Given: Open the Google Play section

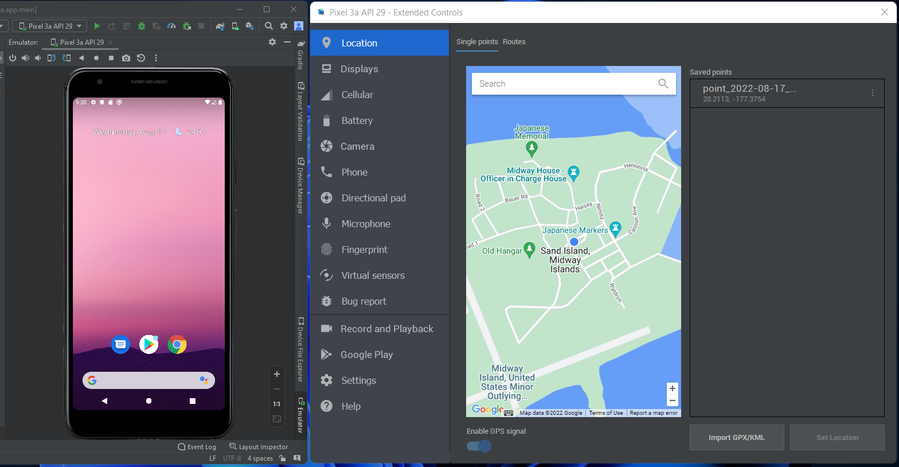Looking at the screenshot, I should tap(380, 355).
